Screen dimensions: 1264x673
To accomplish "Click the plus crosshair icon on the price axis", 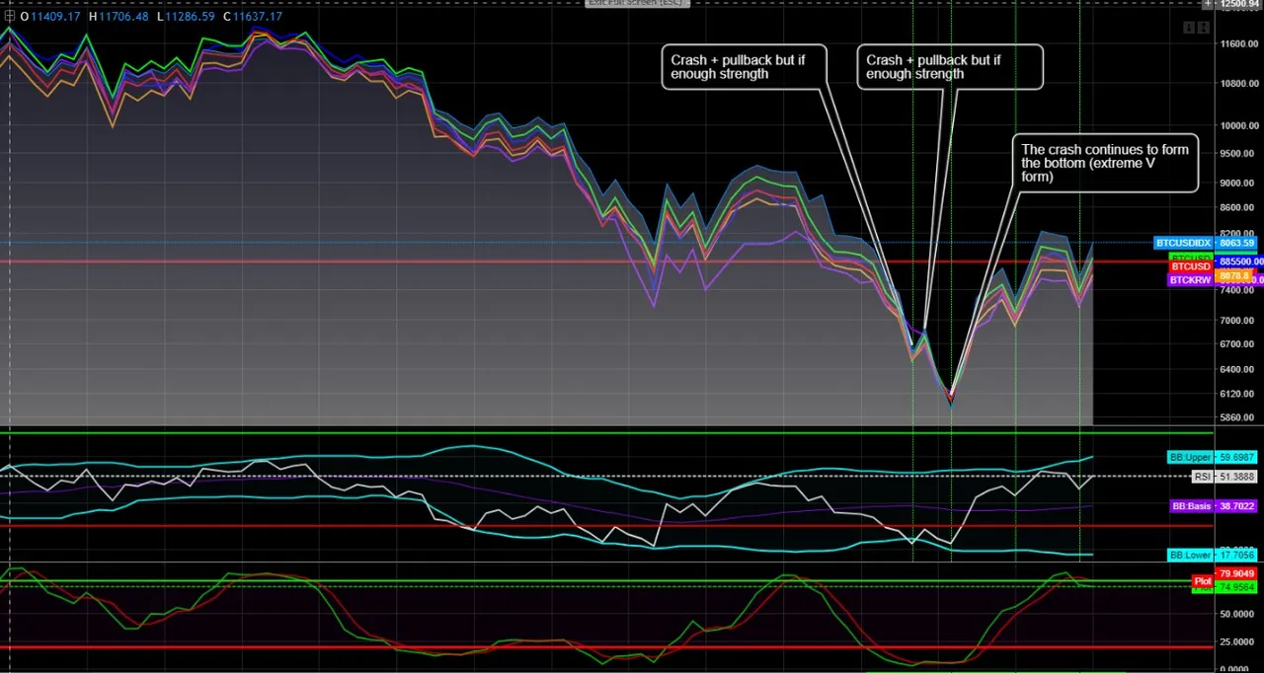I will tap(1208, 4).
